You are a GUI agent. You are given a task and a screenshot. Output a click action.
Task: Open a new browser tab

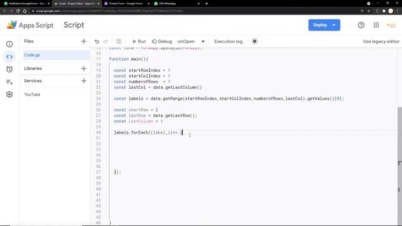207,4
